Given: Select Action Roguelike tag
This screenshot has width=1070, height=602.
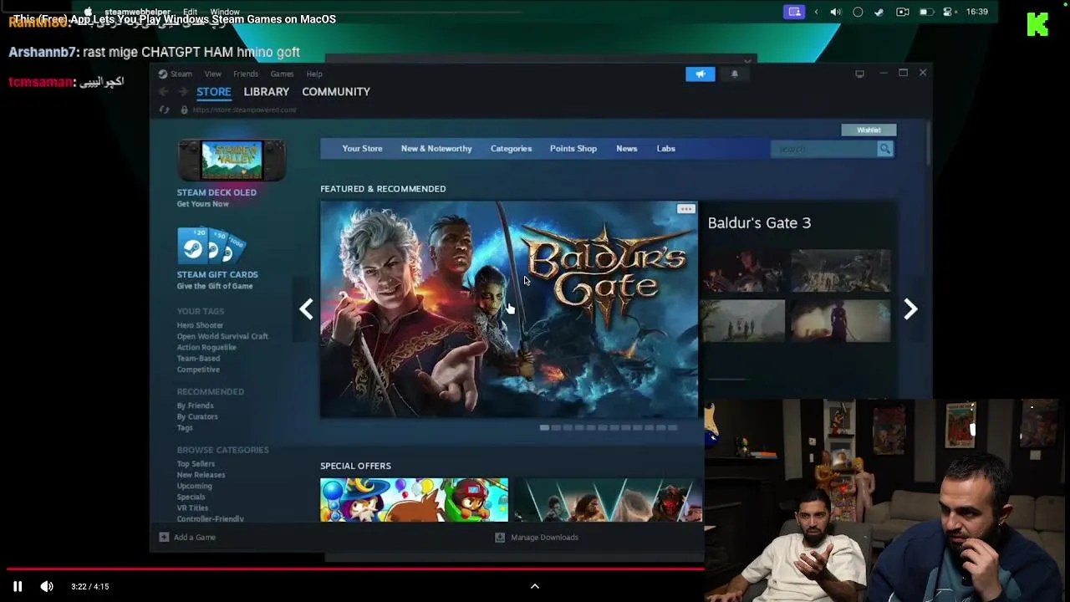Looking at the screenshot, I should [x=206, y=347].
